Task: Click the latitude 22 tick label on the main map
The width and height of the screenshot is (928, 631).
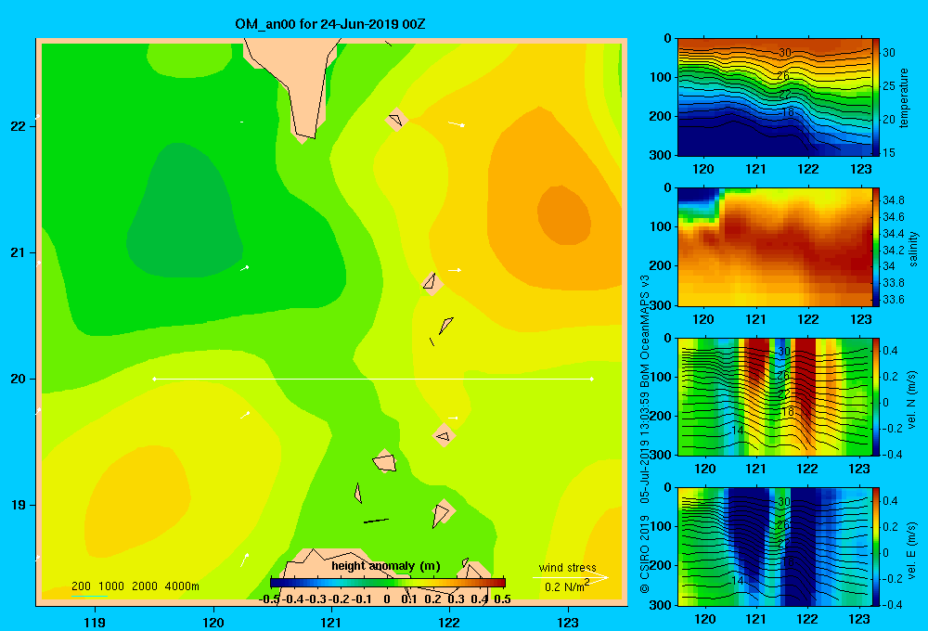Action: pos(19,126)
